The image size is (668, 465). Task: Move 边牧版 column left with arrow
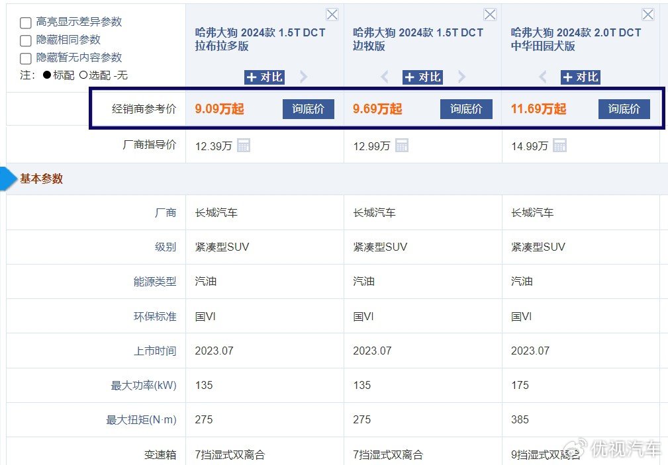(x=385, y=77)
